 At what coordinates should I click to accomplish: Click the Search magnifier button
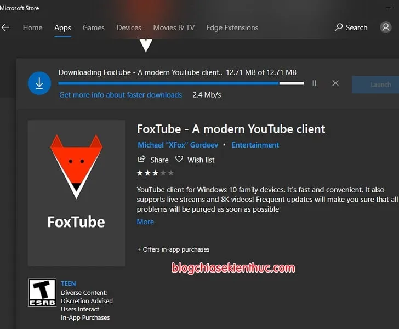click(x=351, y=27)
